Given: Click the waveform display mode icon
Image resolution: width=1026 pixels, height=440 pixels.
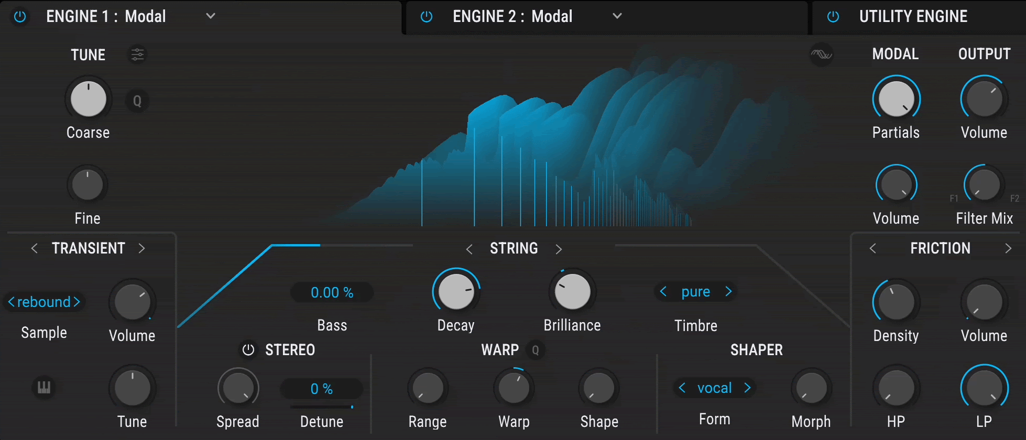Looking at the screenshot, I should click(821, 54).
